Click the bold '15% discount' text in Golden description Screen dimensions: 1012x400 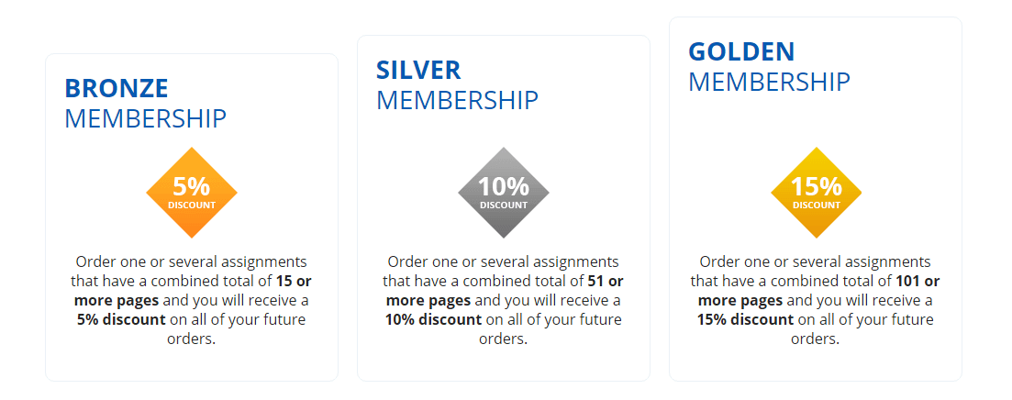click(745, 319)
